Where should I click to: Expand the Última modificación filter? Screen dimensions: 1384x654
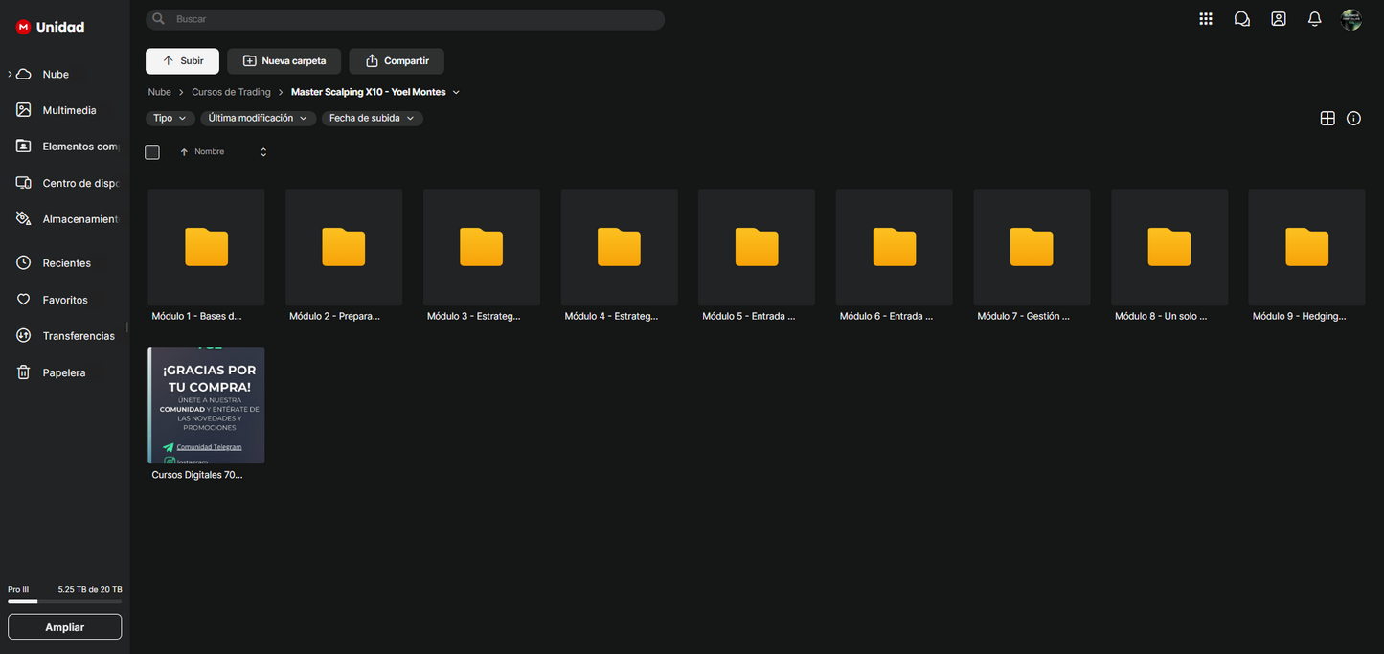click(258, 119)
